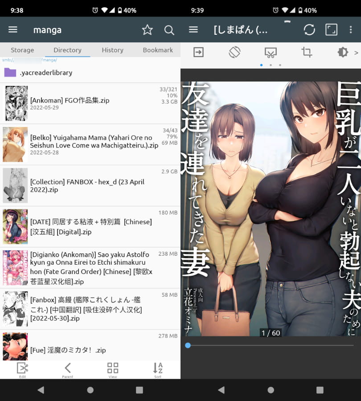Viewport: 361px width, 401px height.
Task: Tap the Edit scissors icon in the bottom bar
Action: point(23,370)
